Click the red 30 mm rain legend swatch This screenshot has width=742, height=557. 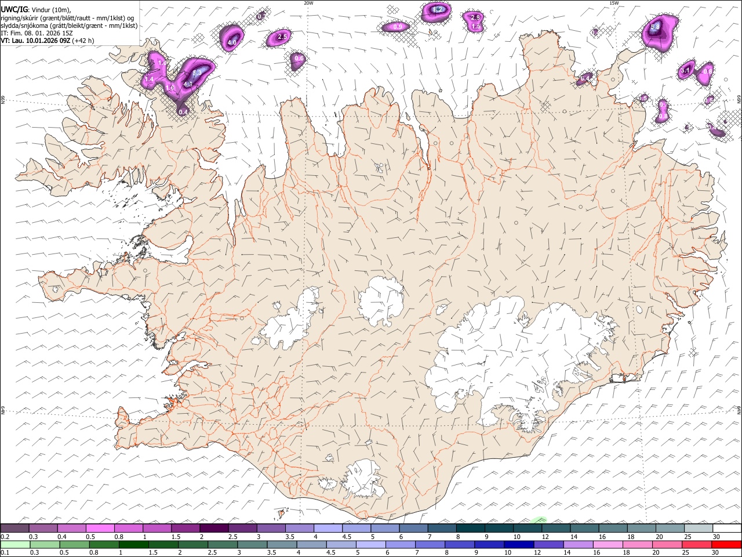click(x=727, y=545)
